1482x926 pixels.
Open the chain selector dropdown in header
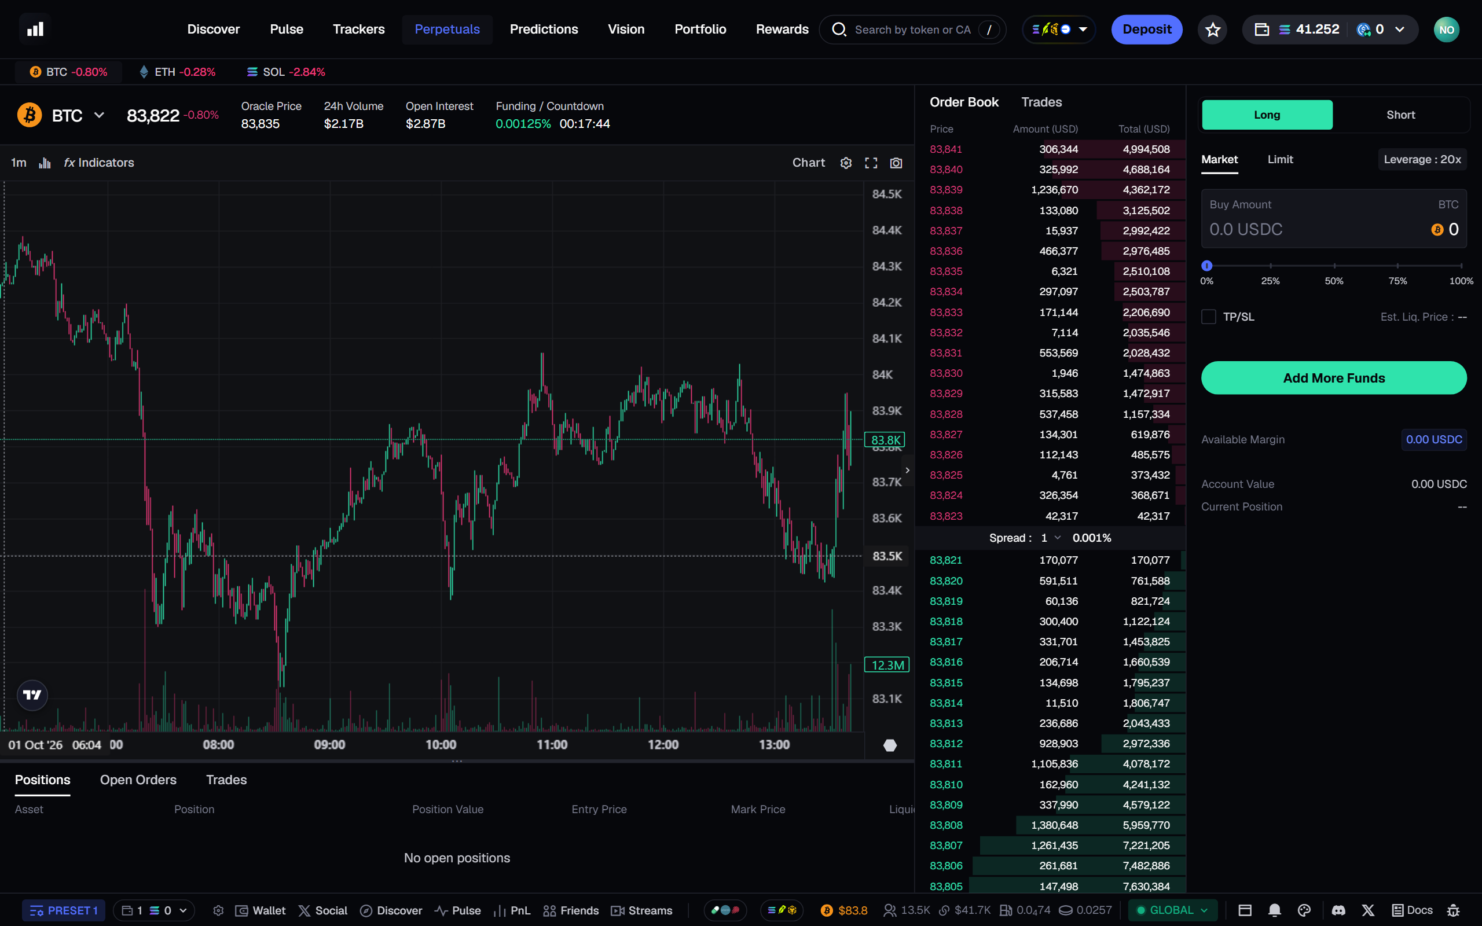tap(1059, 30)
